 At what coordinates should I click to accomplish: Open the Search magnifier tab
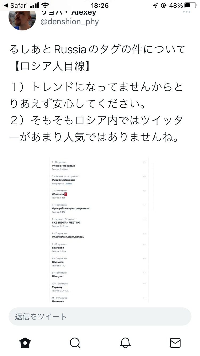(75, 343)
